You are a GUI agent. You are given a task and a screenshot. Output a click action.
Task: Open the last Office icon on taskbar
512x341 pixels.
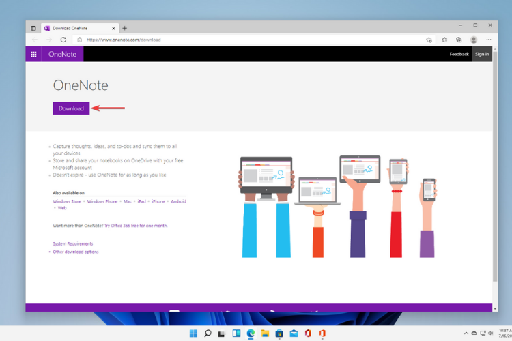322,333
